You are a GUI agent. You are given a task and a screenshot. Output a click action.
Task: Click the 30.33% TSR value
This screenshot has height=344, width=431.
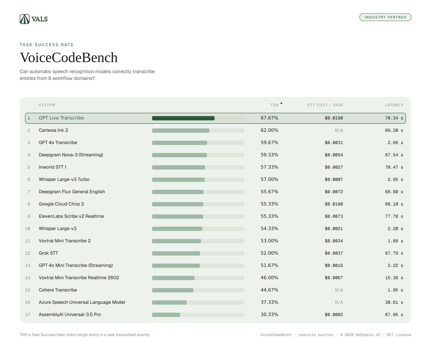pos(269,315)
